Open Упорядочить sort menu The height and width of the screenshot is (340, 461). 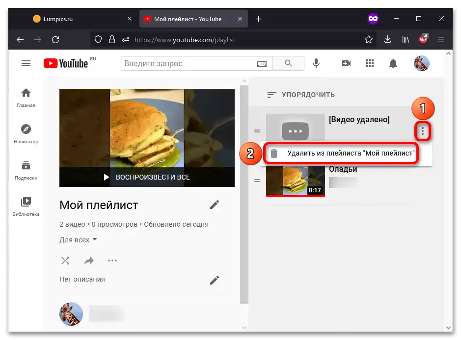(x=301, y=95)
